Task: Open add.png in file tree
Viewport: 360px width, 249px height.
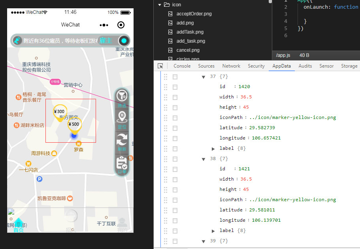Action: 185,23
